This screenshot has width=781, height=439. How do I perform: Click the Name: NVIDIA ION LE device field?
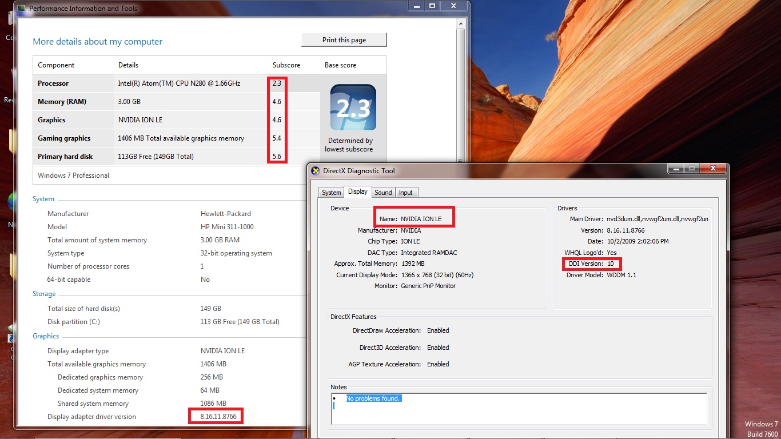411,219
